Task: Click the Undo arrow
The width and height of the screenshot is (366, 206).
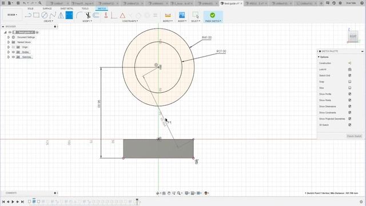Action: [x=25, y=3]
